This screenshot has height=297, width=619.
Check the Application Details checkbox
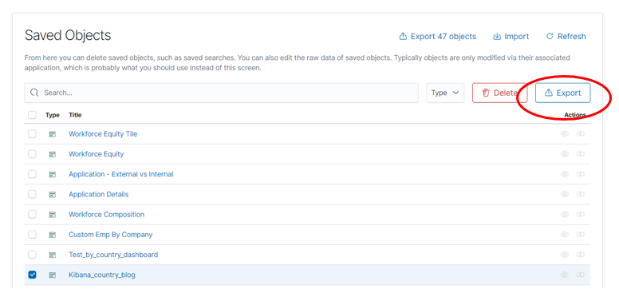[x=32, y=194]
